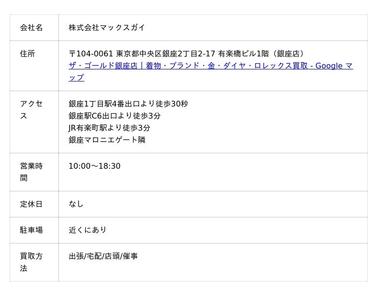The image size is (386, 296).
Task: Click the 買取方法 label cell
Action: tap(34, 262)
